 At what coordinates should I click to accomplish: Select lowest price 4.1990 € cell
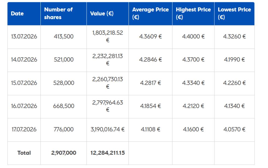coord(234,60)
